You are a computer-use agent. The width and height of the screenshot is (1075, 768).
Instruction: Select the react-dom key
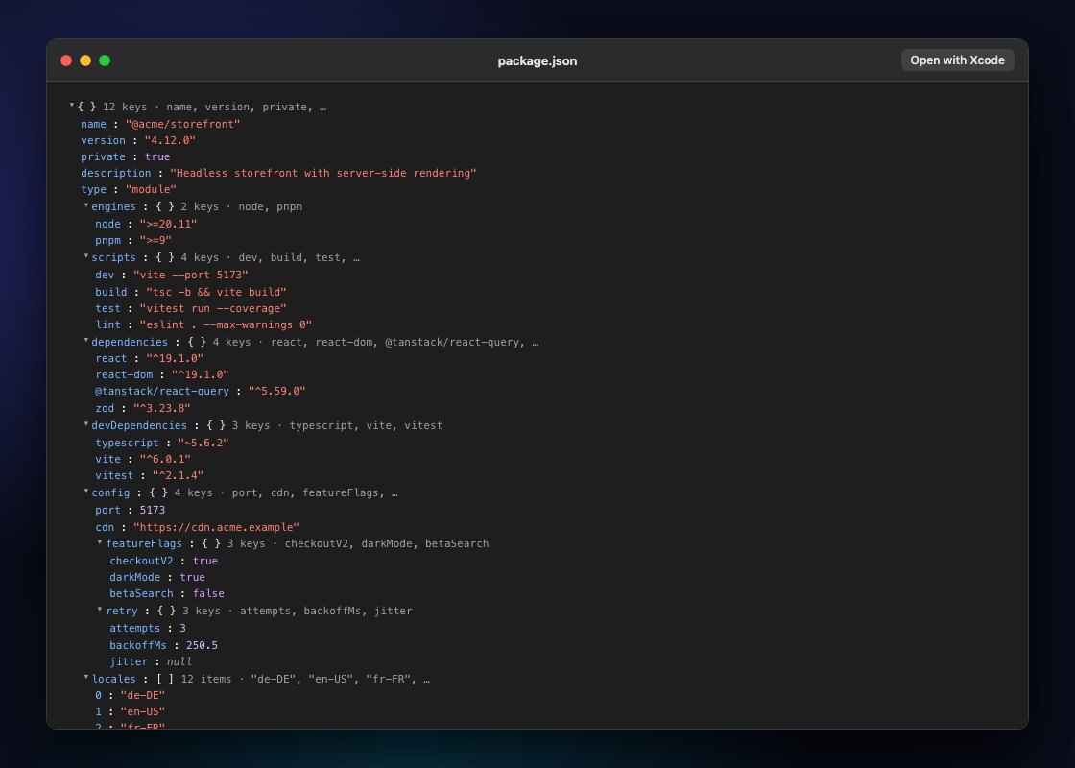(124, 375)
